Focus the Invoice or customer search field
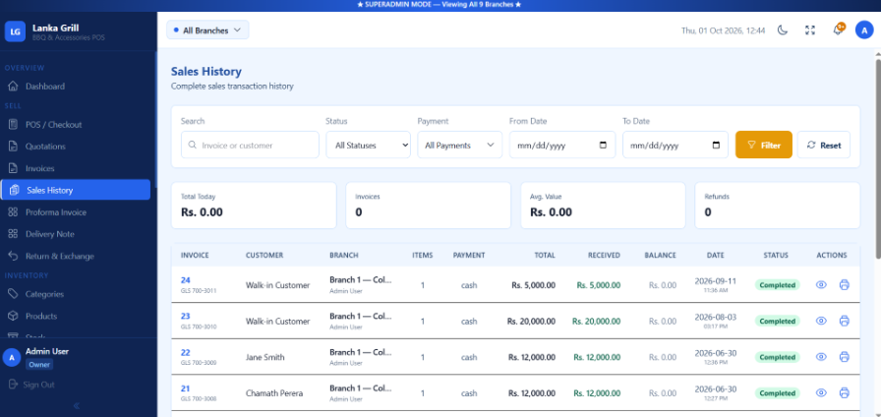Viewport: 881px width, 417px height. click(250, 145)
